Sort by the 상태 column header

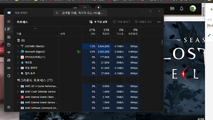coord(71,32)
